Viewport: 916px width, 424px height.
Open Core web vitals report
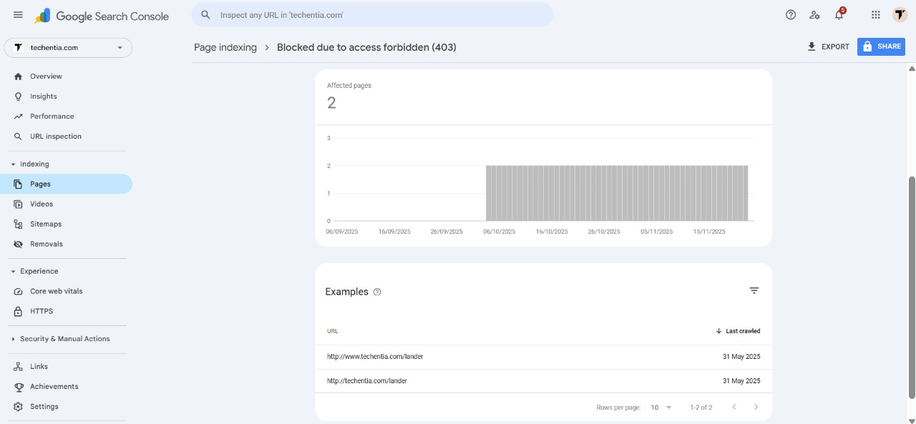pos(56,291)
